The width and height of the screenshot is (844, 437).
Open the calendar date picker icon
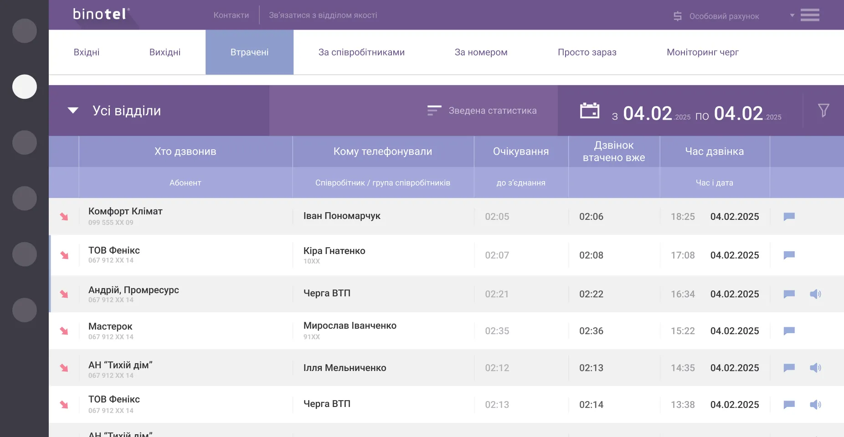pyautogui.click(x=589, y=111)
